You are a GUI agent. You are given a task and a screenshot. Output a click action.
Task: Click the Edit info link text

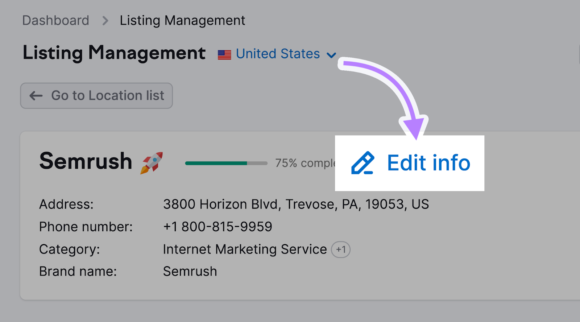coord(428,163)
